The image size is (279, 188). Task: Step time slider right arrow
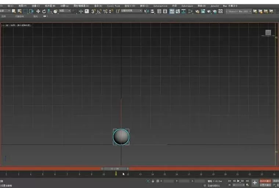128,169
